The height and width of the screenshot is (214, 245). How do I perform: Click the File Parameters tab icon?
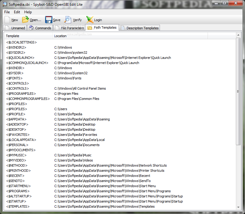57,28
